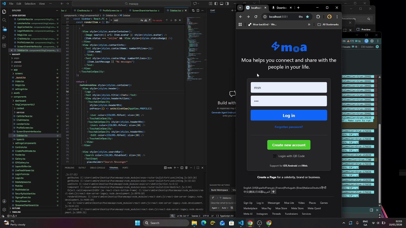This screenshot has width=406, height=228.
Task: Switch to the DEBUG CONSOLE tab
Action: click(97, 168)
